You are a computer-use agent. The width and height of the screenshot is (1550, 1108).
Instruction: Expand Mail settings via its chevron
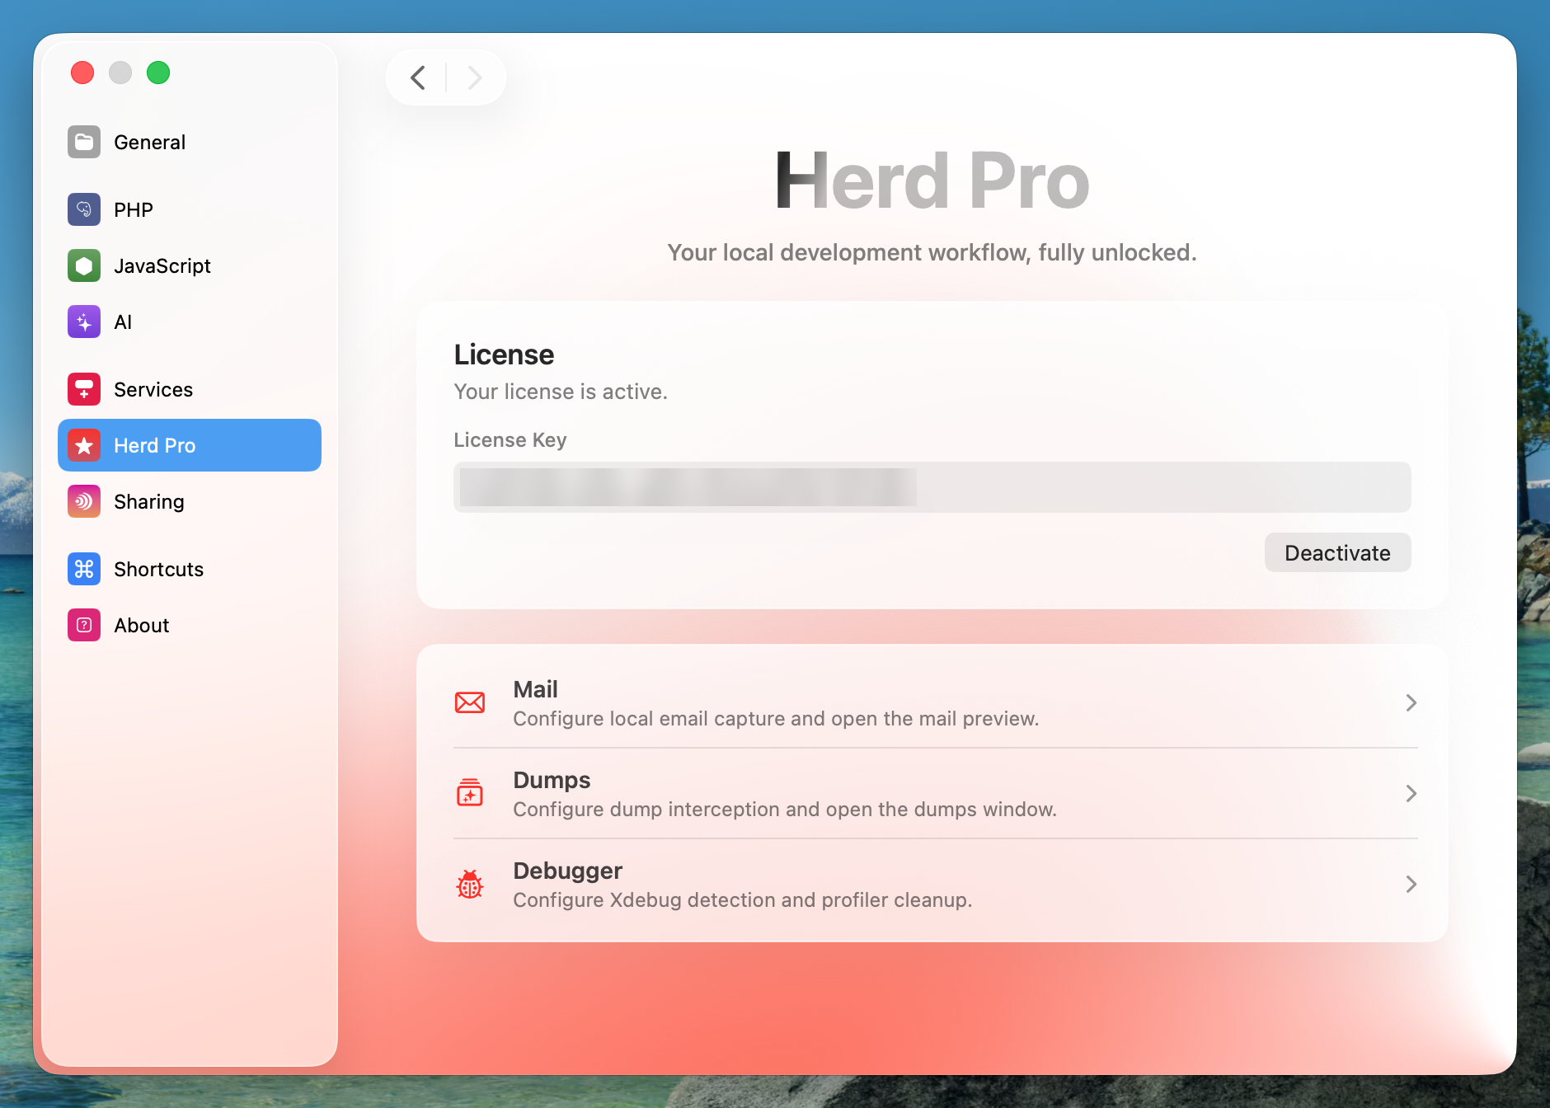1411,702
